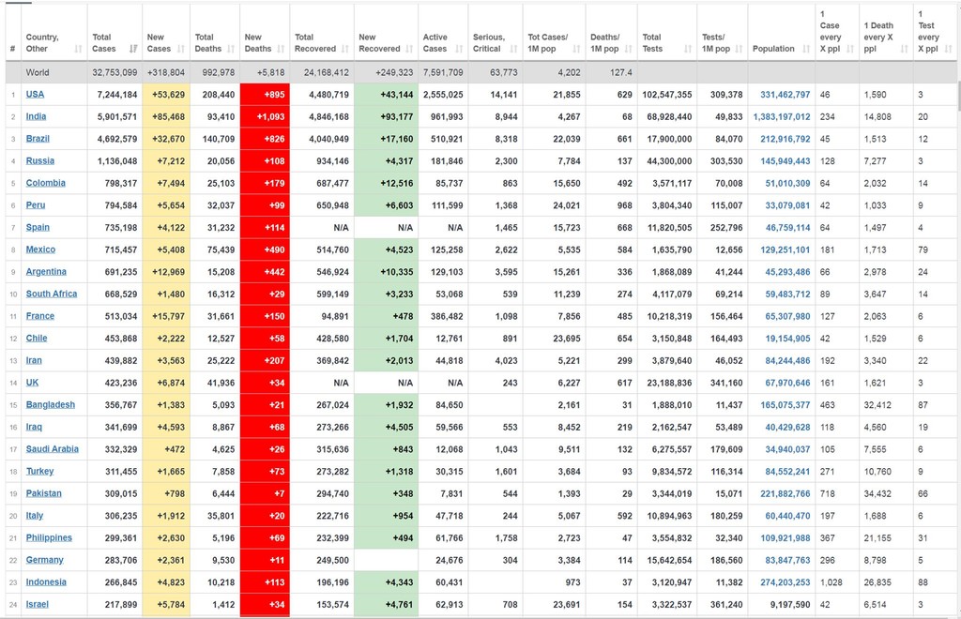Open the Brazil country link
This screenshot has height=619, width=961.
click(x=38, y=139)
